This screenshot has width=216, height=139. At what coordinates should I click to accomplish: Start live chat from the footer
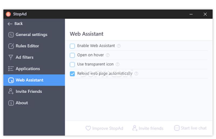click(190, 128)
